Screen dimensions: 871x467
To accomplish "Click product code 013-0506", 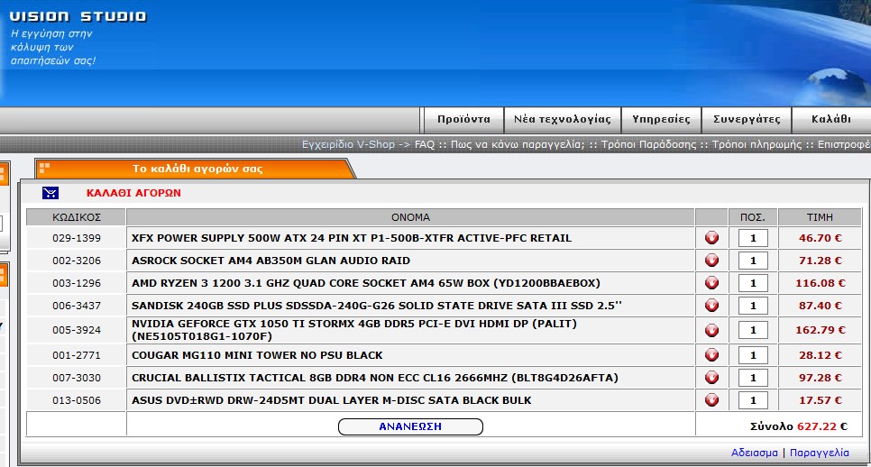I will pos(77,400).
